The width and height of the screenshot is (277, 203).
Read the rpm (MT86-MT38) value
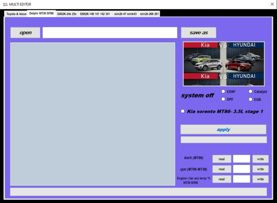[x=222, y=169]
